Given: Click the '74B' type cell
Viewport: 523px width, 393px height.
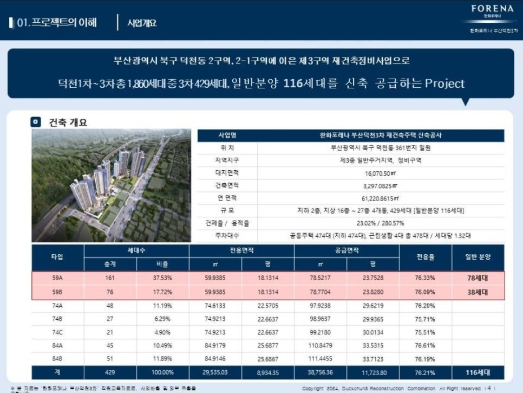Looking at the screenshot, I should [57, 319].
